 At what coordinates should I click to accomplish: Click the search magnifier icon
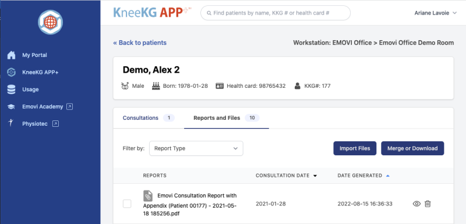209,13
